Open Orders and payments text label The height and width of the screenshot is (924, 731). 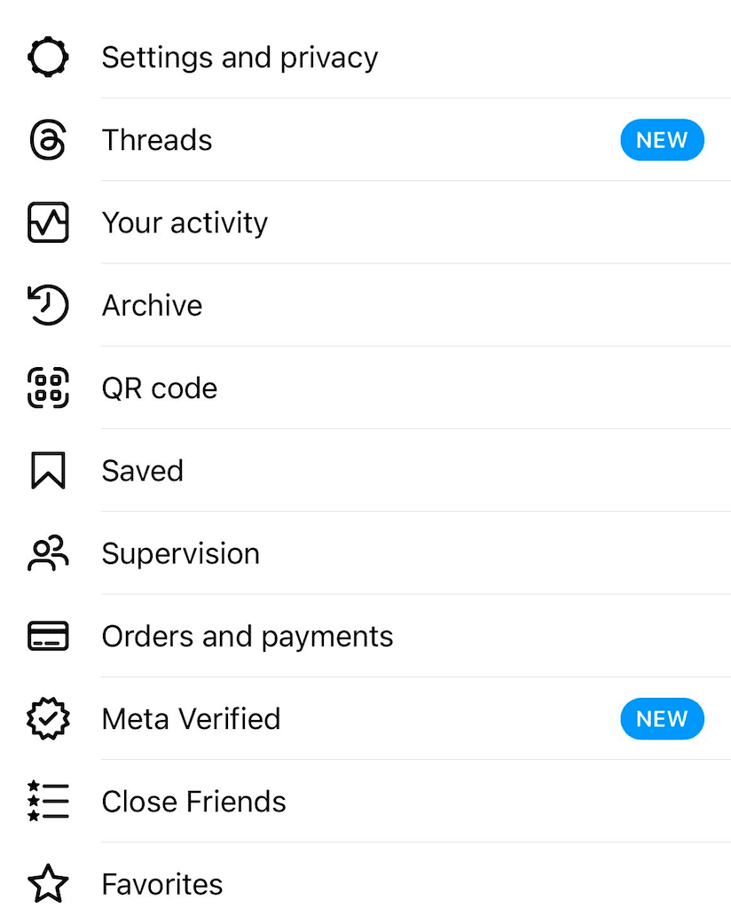(248, 636)
